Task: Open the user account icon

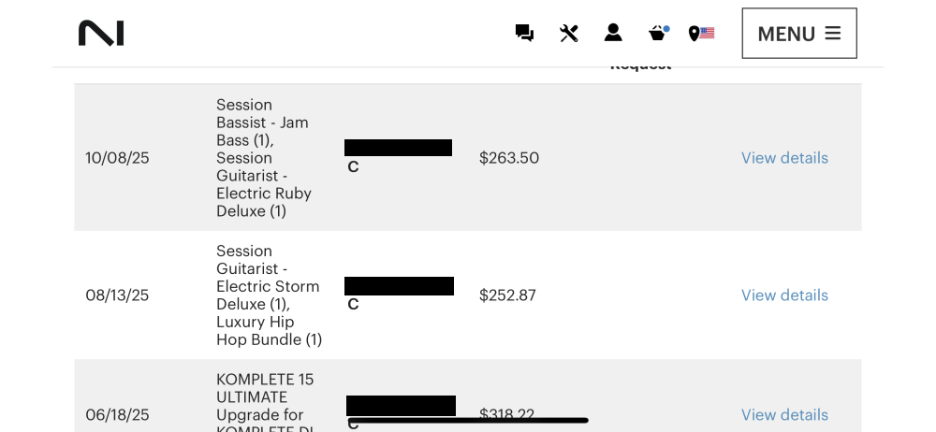Action: pos(613,33)
